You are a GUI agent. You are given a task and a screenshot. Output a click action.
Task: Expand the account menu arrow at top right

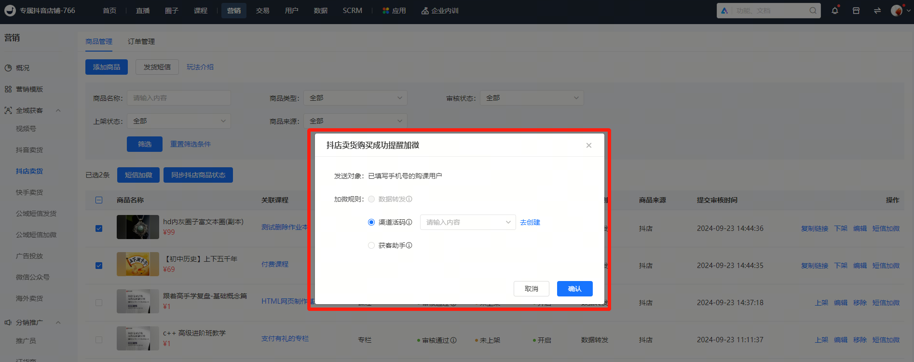click(909, 11)
